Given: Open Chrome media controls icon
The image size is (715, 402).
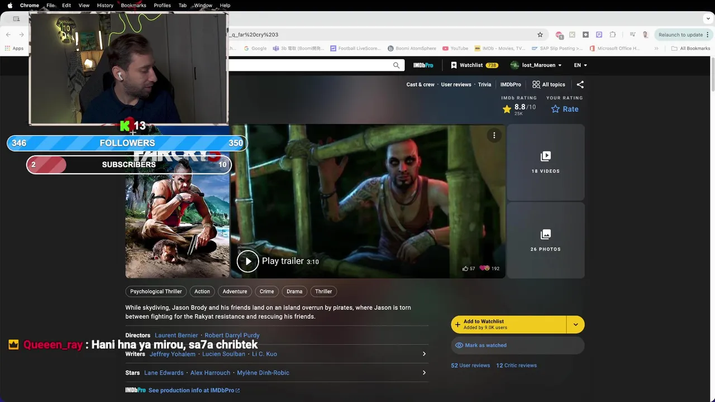Looking at the screenshot, I should pyautogui.click(x=632, y=35).
